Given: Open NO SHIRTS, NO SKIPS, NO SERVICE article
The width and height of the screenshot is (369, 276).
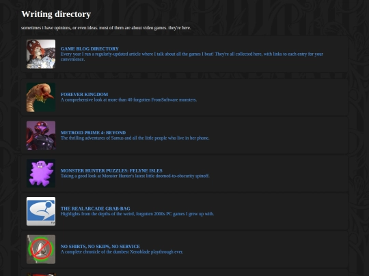Looking at the screenshot, I should [100, 247].
